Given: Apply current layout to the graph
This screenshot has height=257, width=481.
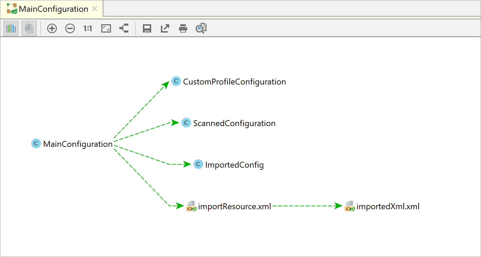Looking at the screenshot, I should point(124,28).
